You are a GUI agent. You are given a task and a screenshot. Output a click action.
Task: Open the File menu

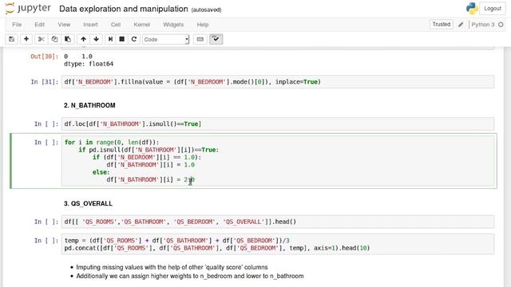pos(17,25)
